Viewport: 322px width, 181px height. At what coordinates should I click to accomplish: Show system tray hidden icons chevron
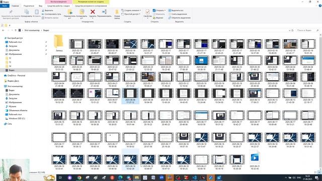[x=286, y=177]
